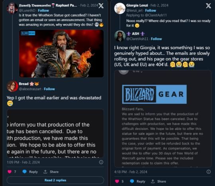Like ASH's tweet using the heart icon
215x186 pixels.
tap(117, 181)
